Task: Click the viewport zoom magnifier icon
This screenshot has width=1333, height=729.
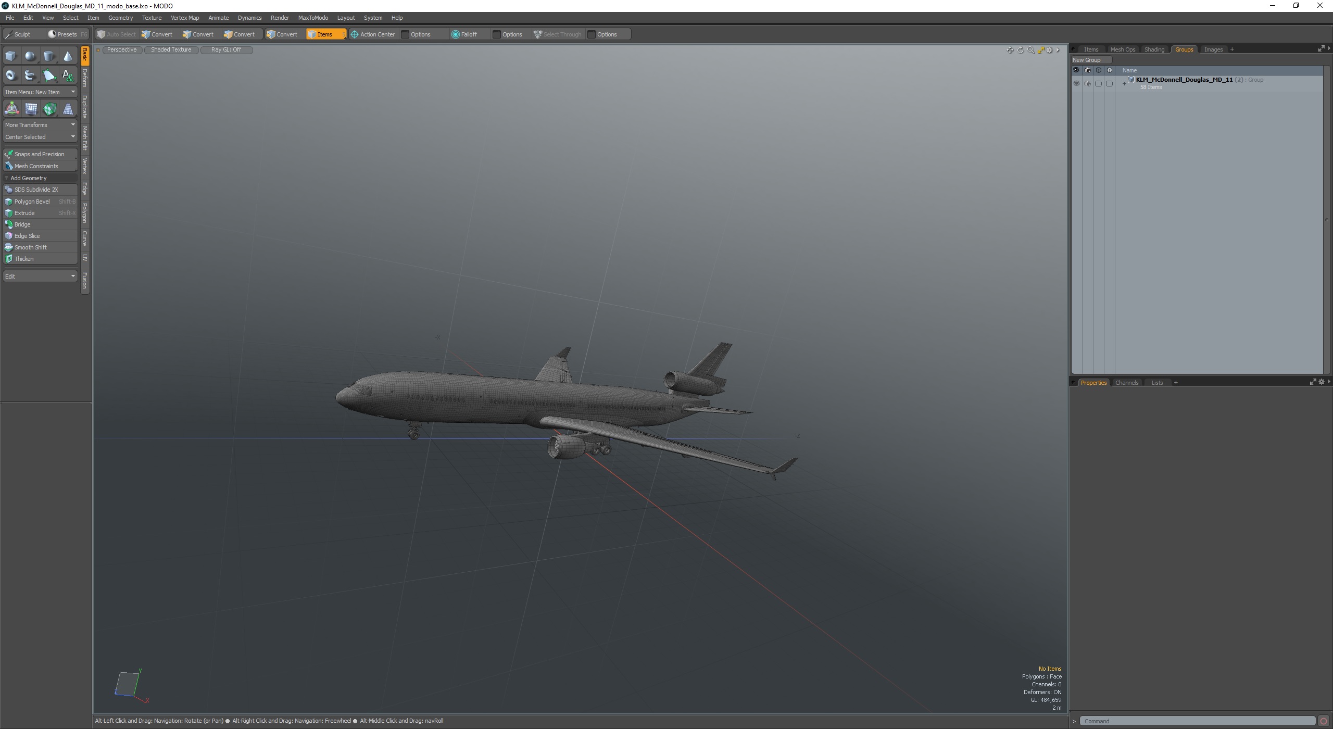Action: 1030,50
